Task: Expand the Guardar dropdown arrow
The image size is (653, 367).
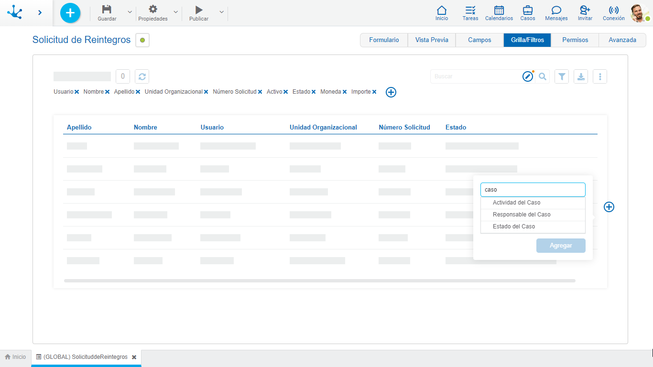Action: (x=130, y=12)
